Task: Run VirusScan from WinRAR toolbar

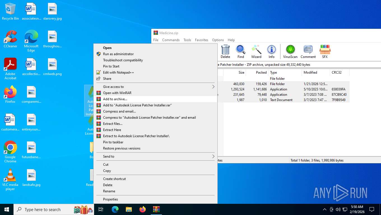Action: pyautogui.click(x=290, y=52)
